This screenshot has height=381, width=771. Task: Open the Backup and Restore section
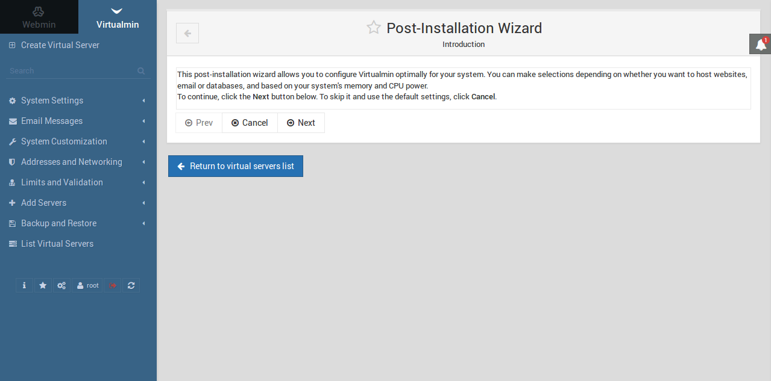coord(78,223)
